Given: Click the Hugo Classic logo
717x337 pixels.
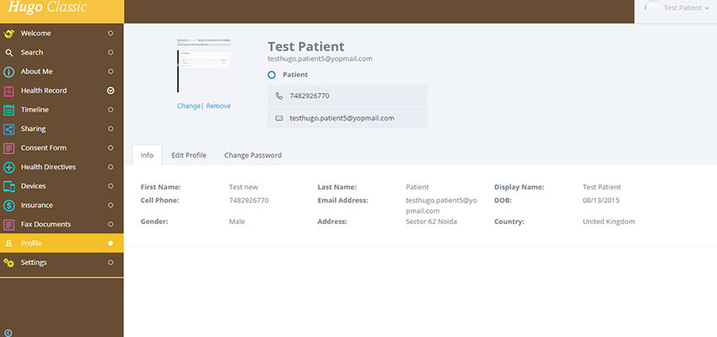Looking at the screenshot, I should click(x=47, y=8).
